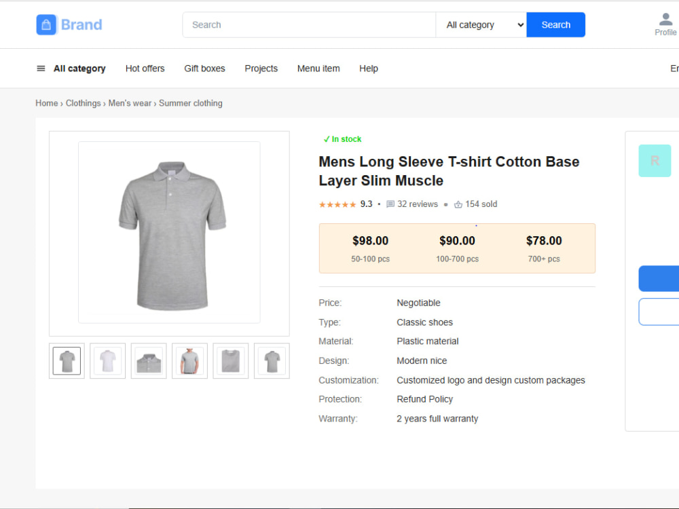Screen dimensions: 679x509
Task: Click the Brand shopping bag logo icon
Action: tap(46, 24)
